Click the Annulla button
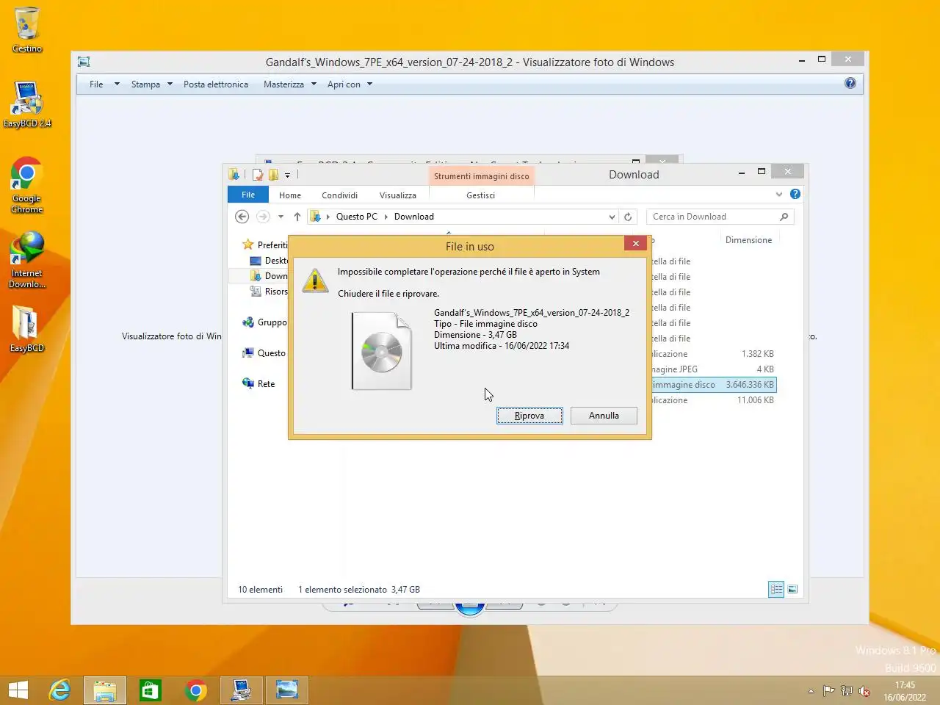This screenshot has height=705, width=940. point(604,416)
